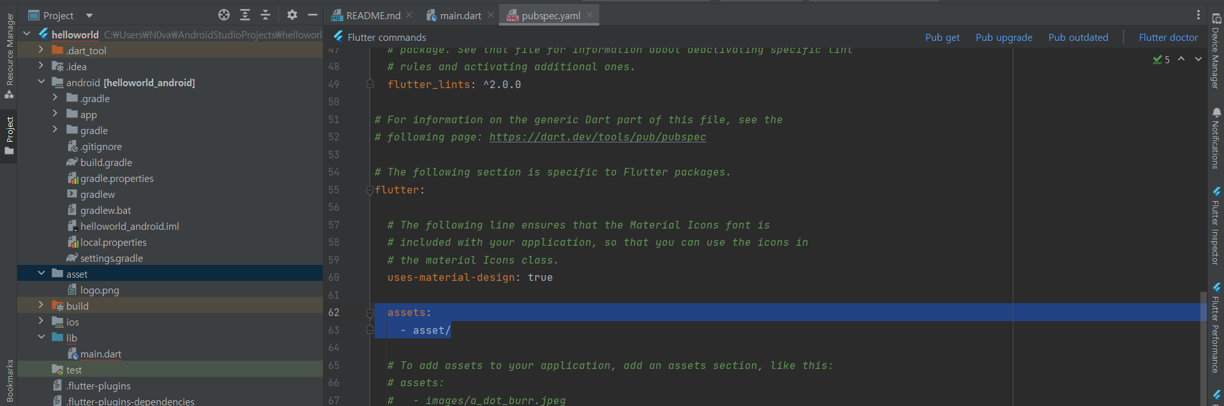Viewport: 1224px width, 406px height.
Task: Select main.dart in lib folder
Action: (101, 354)
